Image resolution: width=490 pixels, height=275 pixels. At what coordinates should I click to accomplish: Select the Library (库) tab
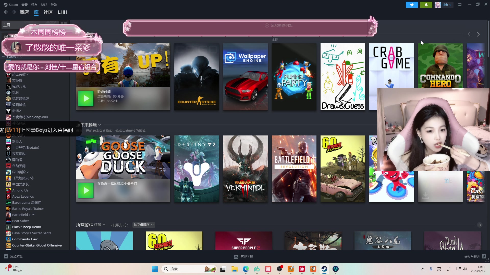36,12
